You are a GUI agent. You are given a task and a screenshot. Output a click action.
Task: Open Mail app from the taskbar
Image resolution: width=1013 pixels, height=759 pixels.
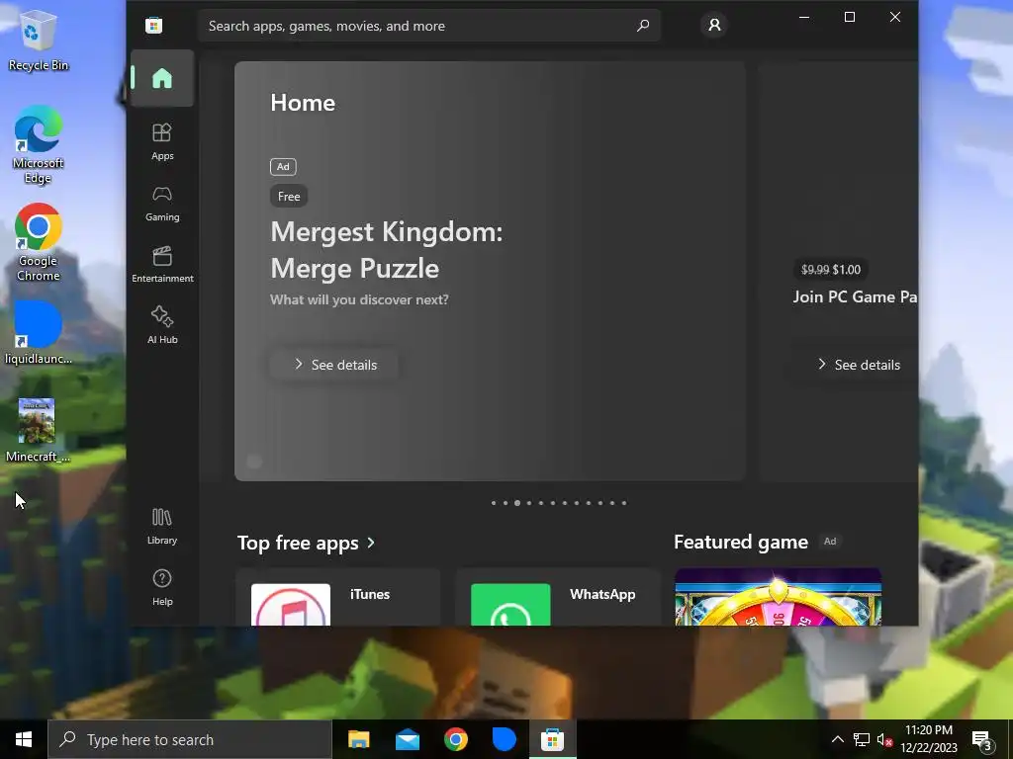pyautogui.click(x=407, y=739)
